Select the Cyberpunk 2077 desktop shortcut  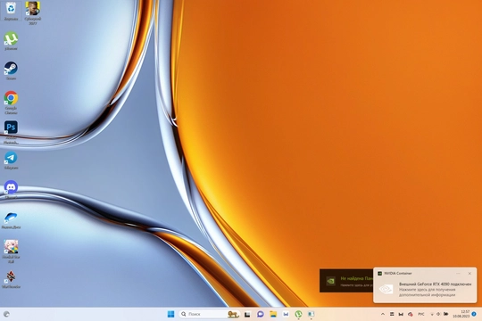click(x=33, y=12)
